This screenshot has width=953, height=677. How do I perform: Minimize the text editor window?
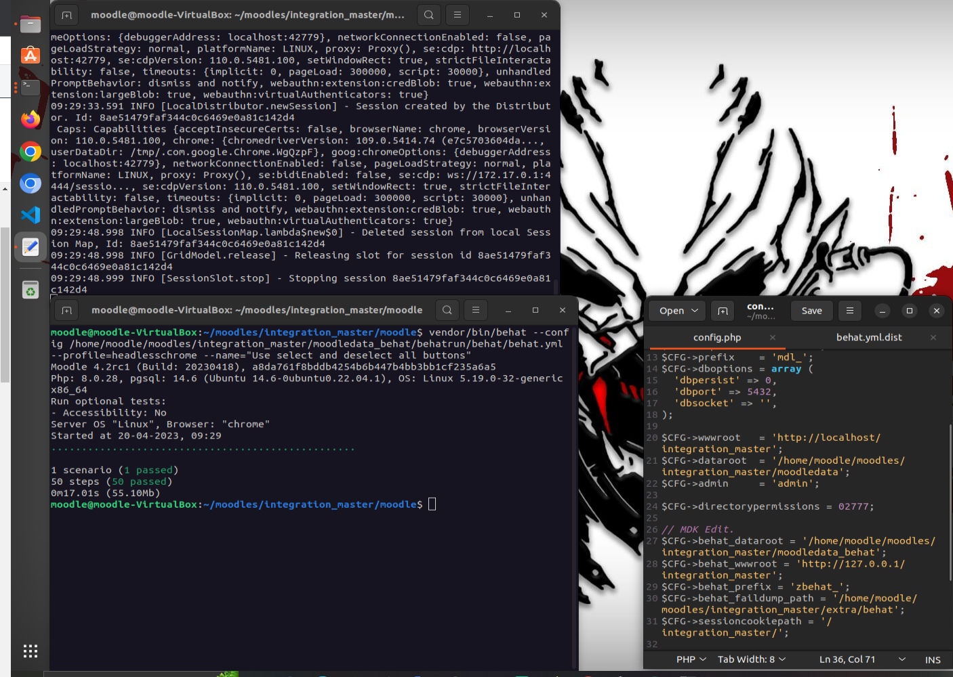883,311
